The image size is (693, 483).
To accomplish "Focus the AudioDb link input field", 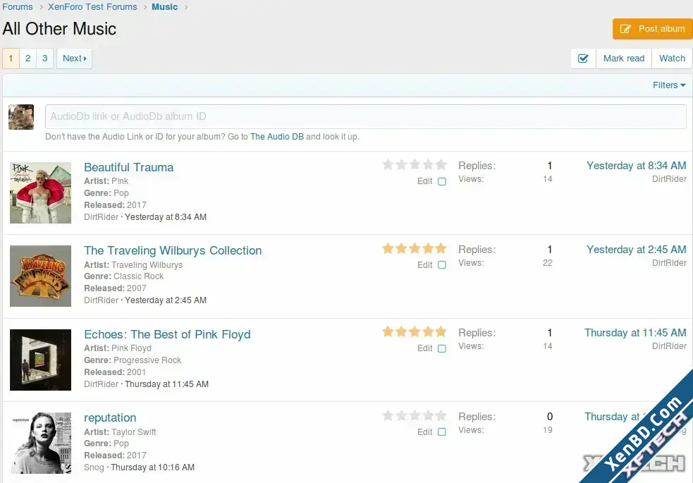I will click(x=365, y=116).
